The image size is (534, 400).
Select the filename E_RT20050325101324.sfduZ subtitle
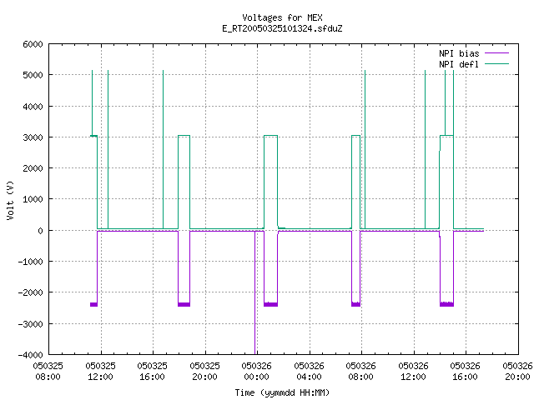282,28
